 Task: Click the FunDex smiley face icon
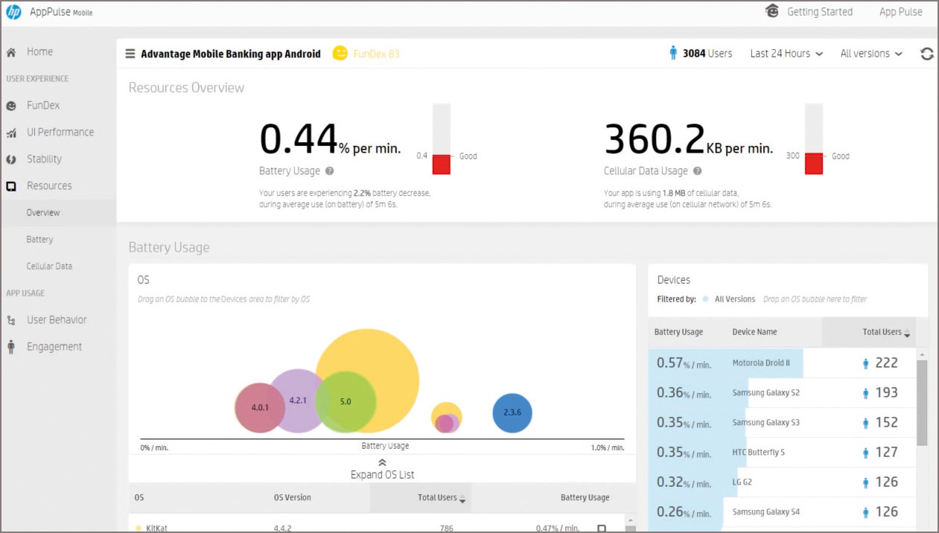[340, 54]
